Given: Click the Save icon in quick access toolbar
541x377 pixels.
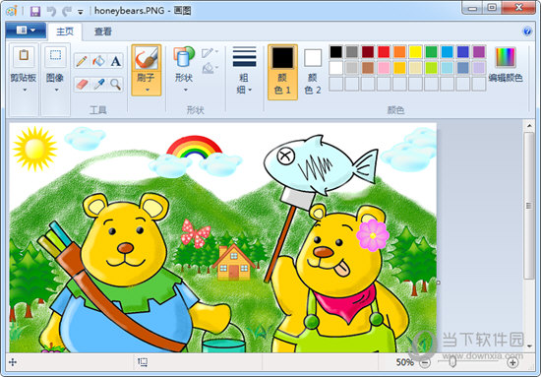Looking at the screenshot, I should pyautogui.click(x=35, y=12).
